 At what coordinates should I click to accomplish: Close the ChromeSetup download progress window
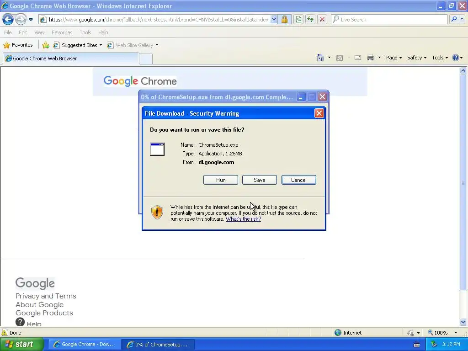pos(322,97)
